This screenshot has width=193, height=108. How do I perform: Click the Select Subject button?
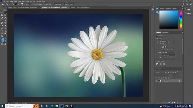(x=58, y=4)
